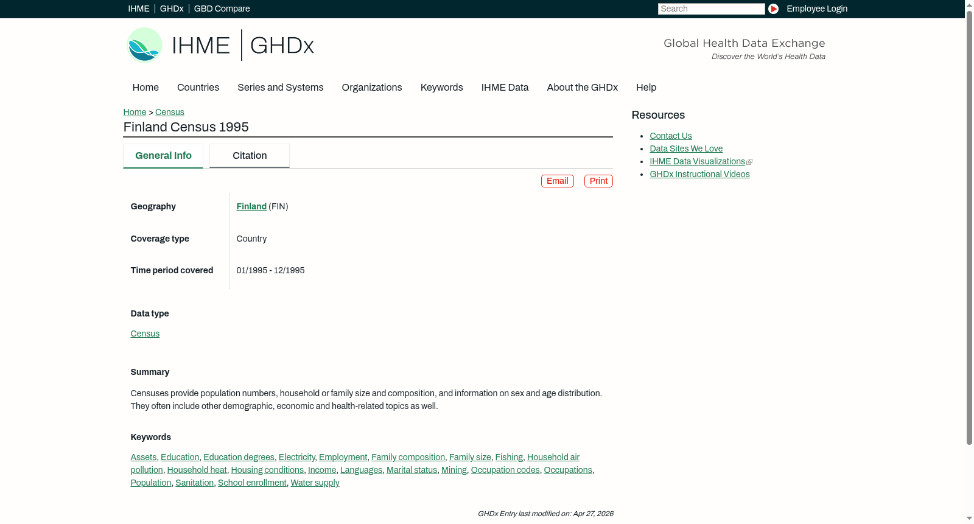This screenshot has width=974, height=524.
Task: Click the Family size keyword link
Action: (x=470, y=458)
